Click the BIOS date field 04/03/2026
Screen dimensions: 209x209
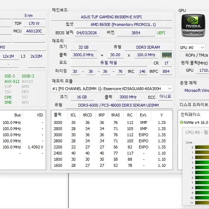click(x=87, y=33)
